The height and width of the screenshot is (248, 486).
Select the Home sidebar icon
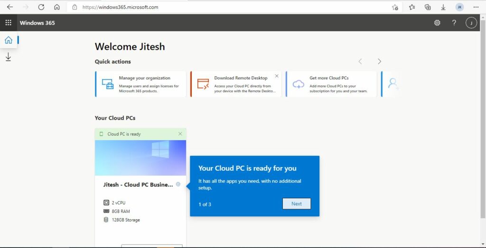9,40
